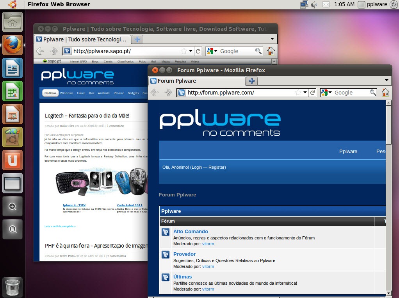Open the workspace switcher icon
The width and height of the screenshot is (399, 298).
12,183
